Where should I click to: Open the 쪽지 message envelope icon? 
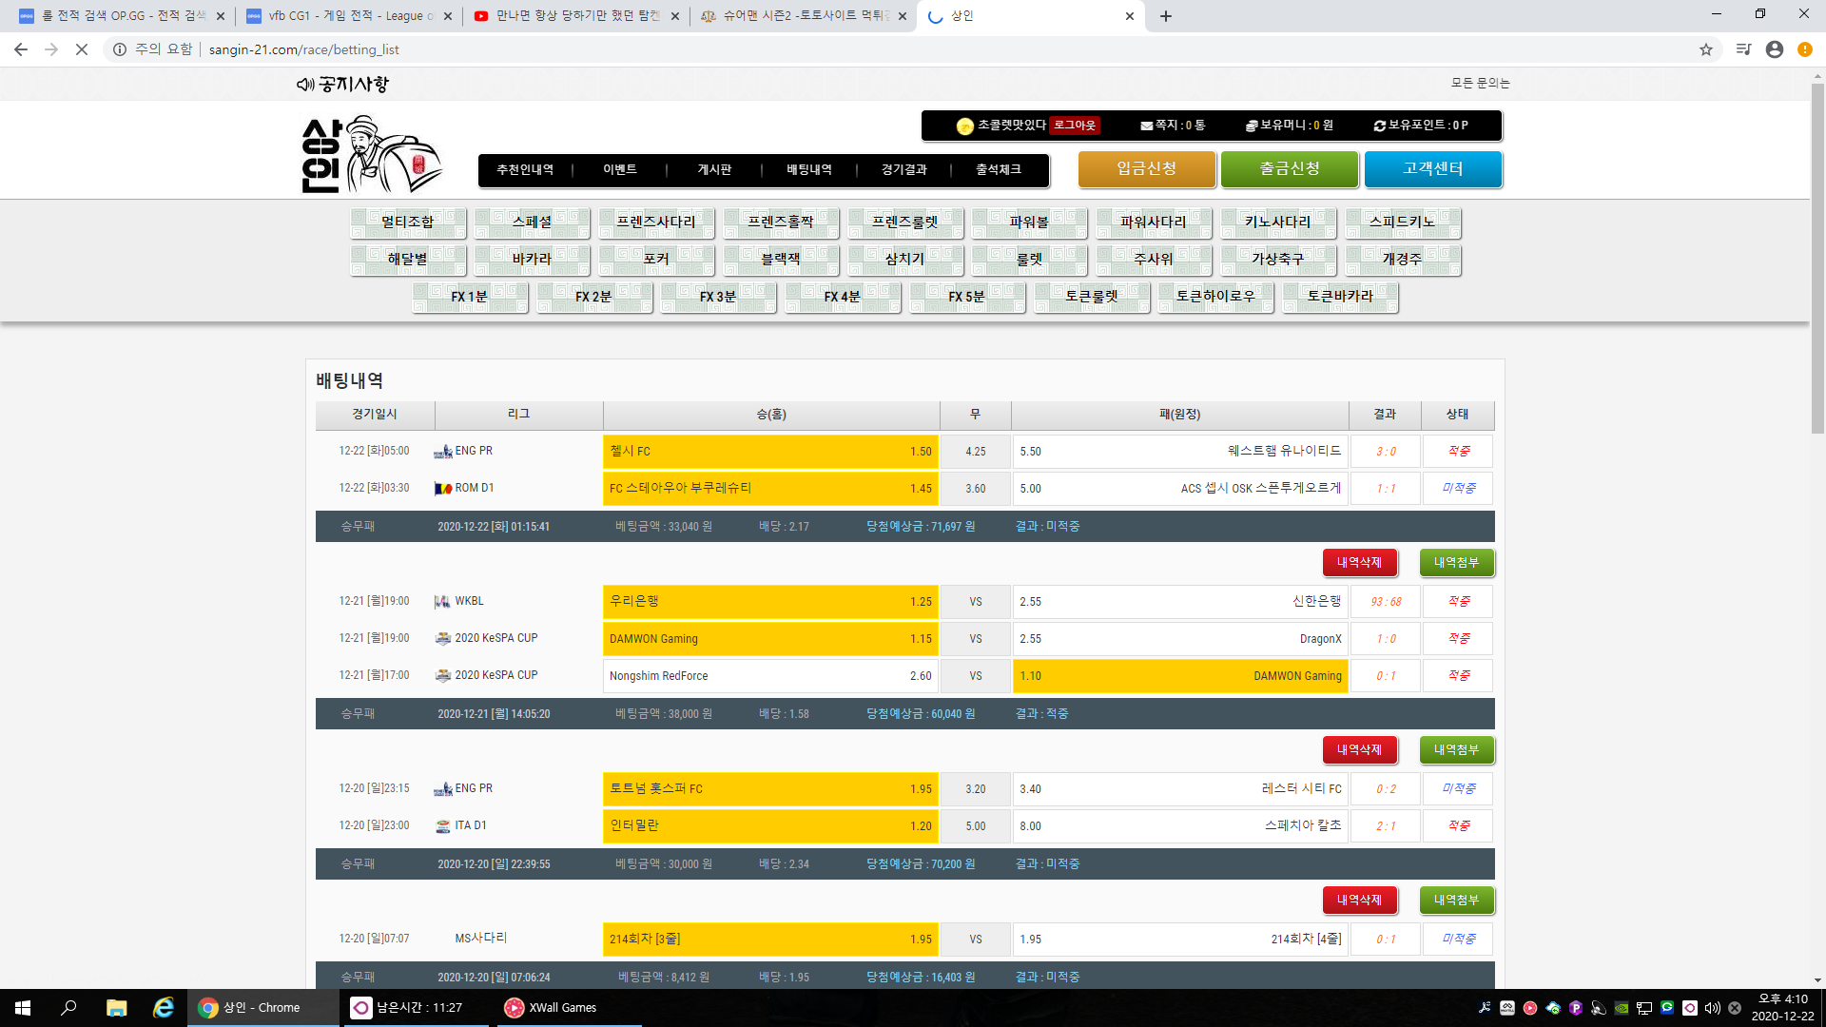coord(1146,126)
